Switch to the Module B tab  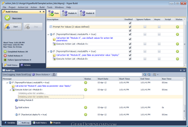pyautogui.click(x=87, y=13)
